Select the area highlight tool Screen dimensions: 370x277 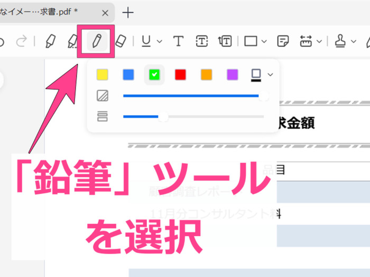pos(73,41)
